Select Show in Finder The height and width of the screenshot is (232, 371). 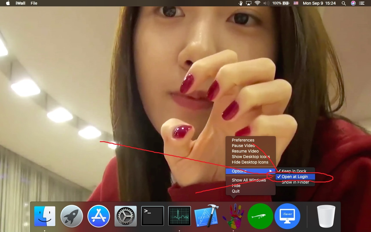[x=295, y=182]
